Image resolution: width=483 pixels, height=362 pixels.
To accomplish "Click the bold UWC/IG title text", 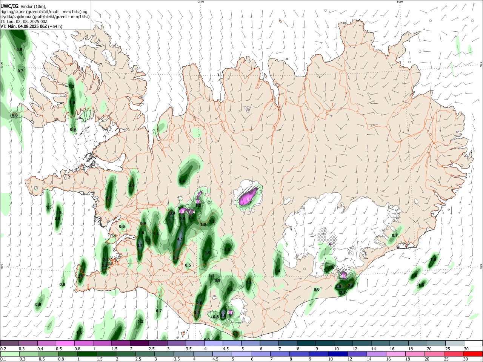I will [x=9, y=6].
